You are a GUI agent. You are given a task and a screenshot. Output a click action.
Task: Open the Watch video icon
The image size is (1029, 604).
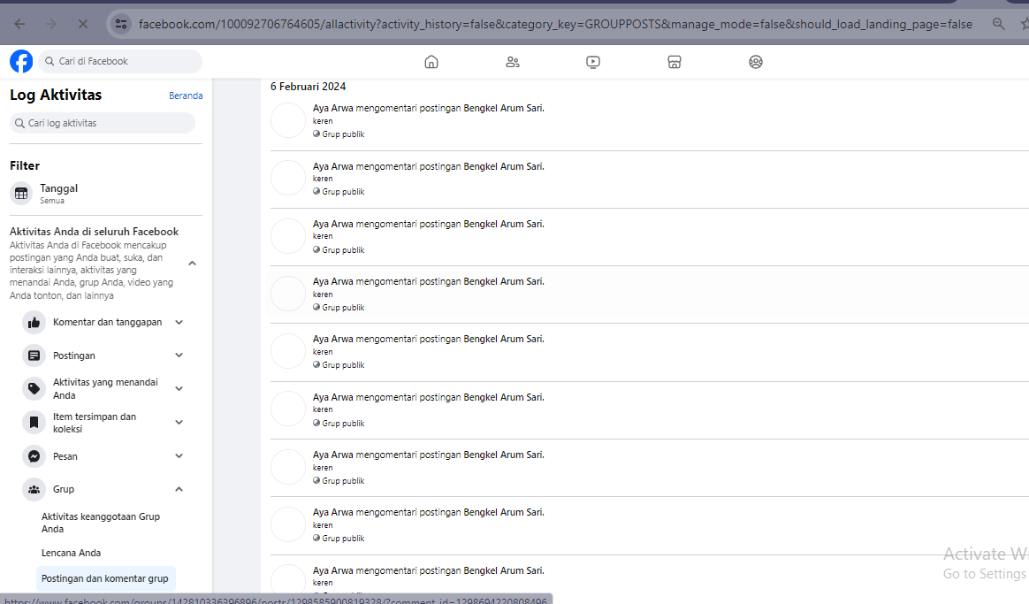click(592, 62)
